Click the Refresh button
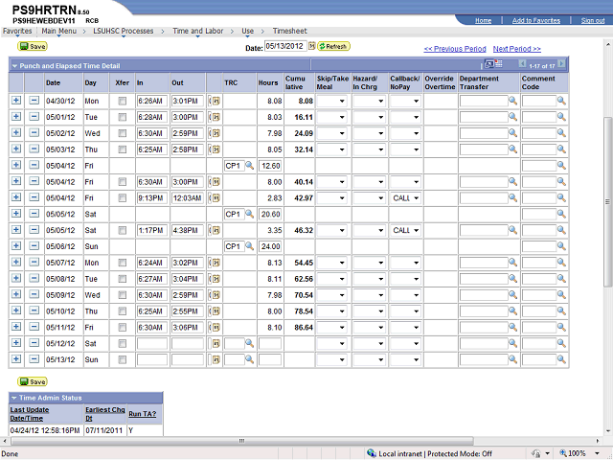This screenshot has height=460, width=613. pyautogui.click(x=335, y=46)
